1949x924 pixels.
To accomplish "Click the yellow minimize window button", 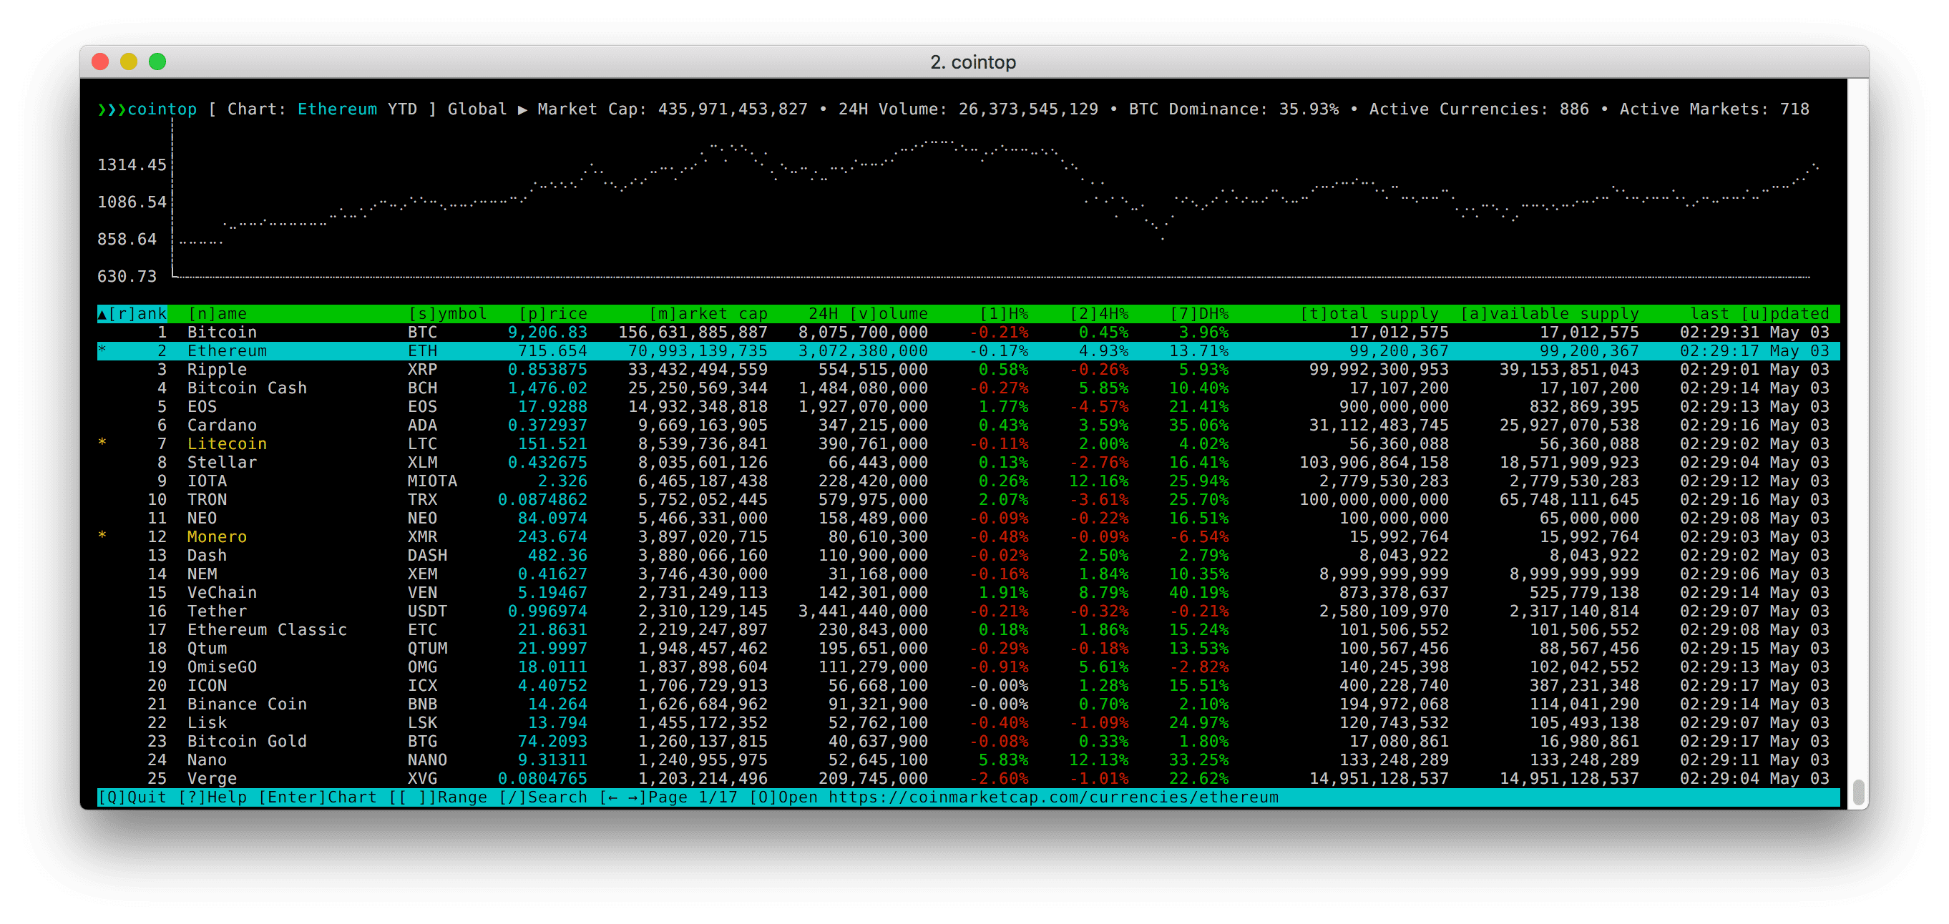I will (x=129, y=62).
